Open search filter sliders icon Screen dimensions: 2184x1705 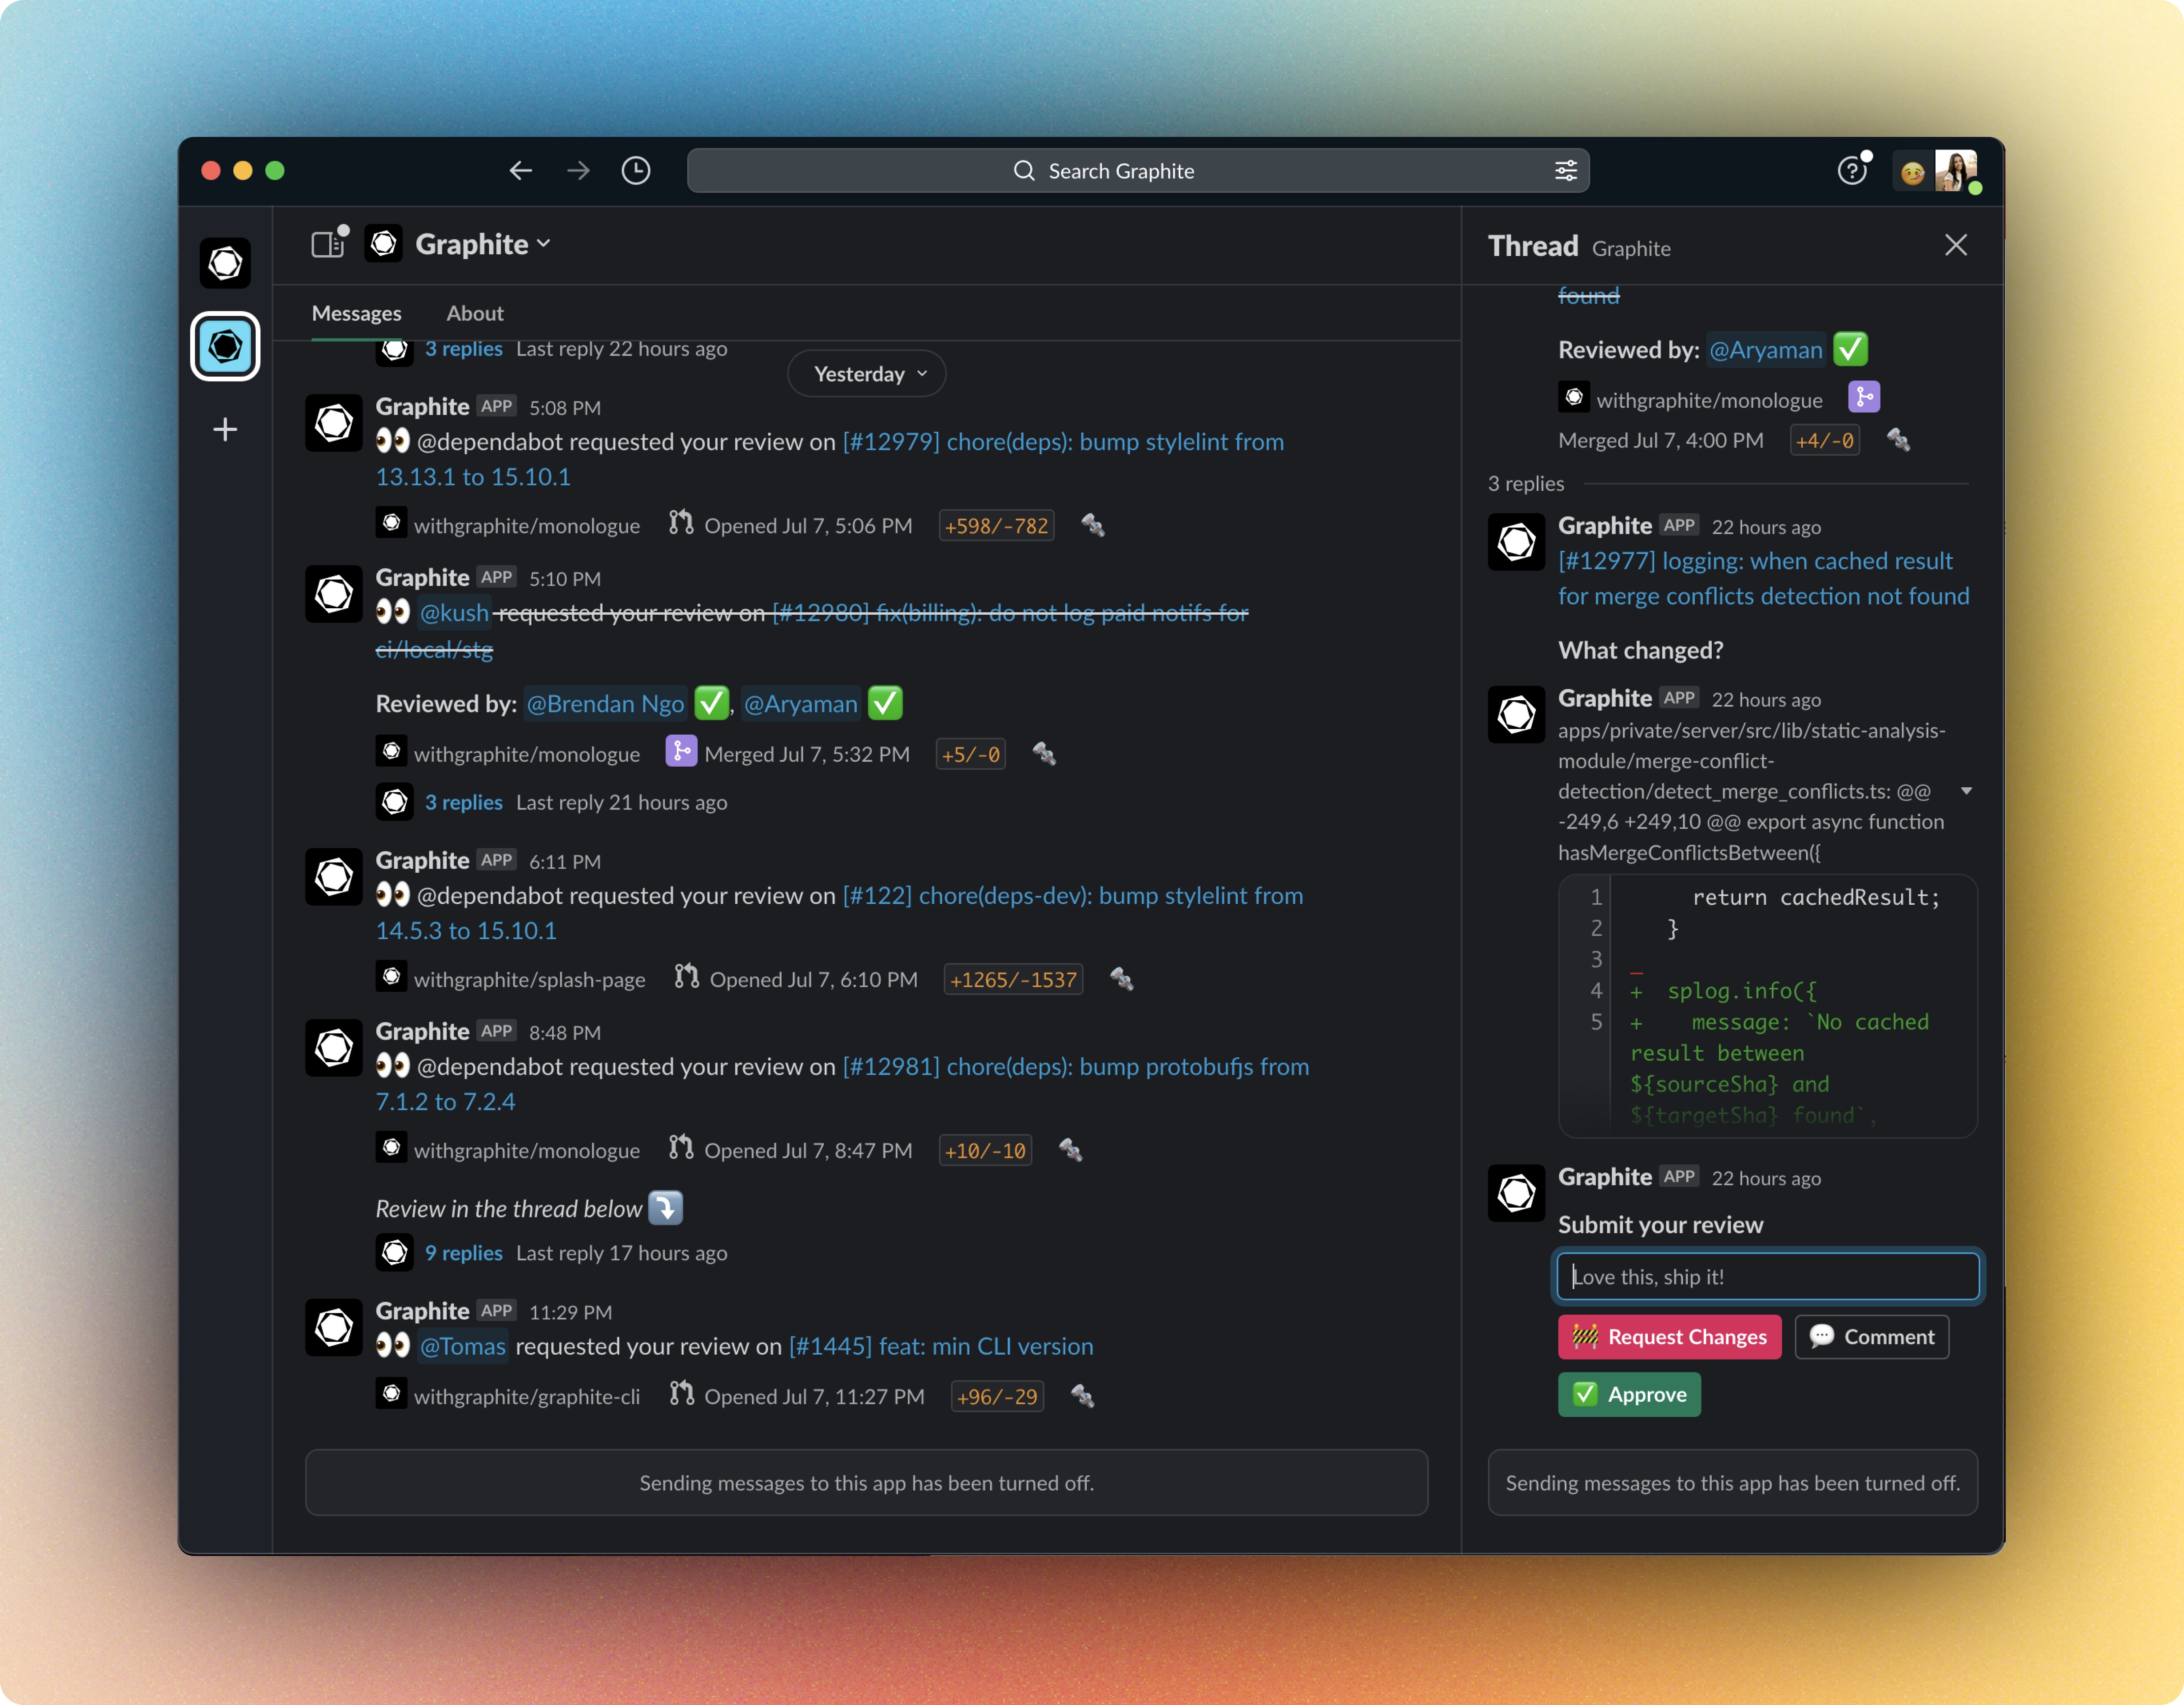click(1566, 171)
